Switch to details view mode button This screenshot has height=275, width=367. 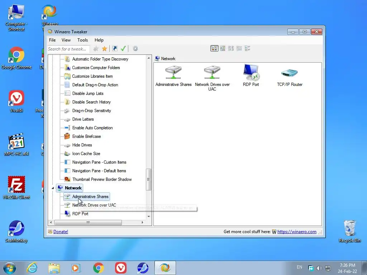tap(239, 48)
